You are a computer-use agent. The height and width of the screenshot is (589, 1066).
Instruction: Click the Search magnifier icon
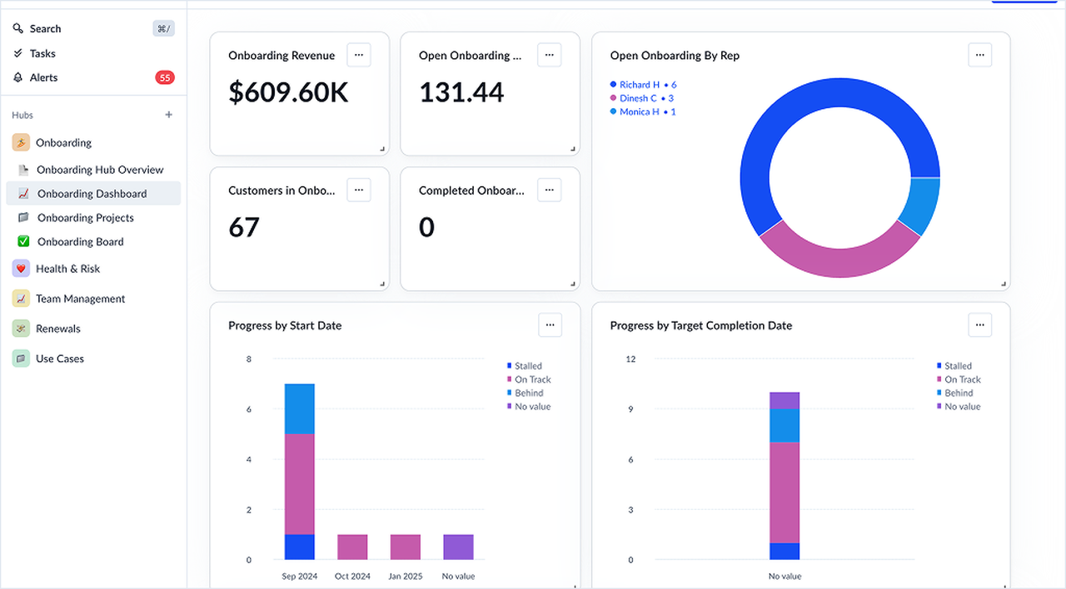[18, 28]
